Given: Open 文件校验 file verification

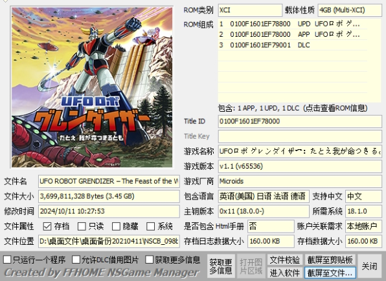Looking at the screenshot, I should 285,260.
